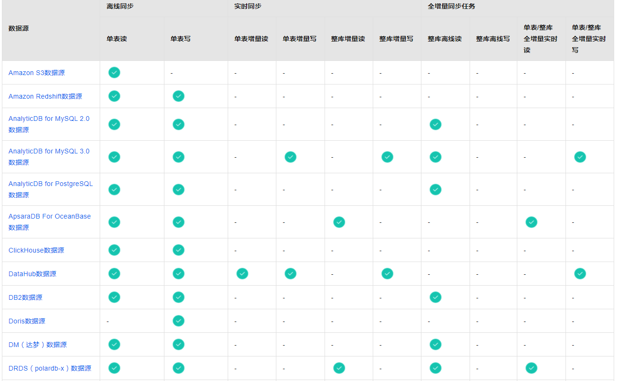
Task: Click the 整库增量读 column header
Action: click(x=348, y=39)
